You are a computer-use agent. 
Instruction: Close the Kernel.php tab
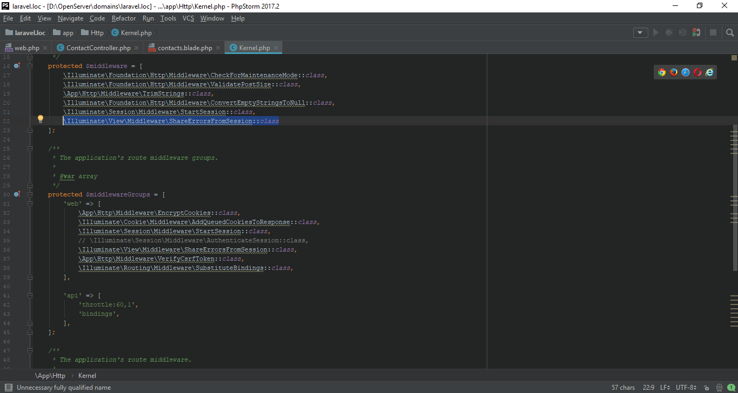276,48
